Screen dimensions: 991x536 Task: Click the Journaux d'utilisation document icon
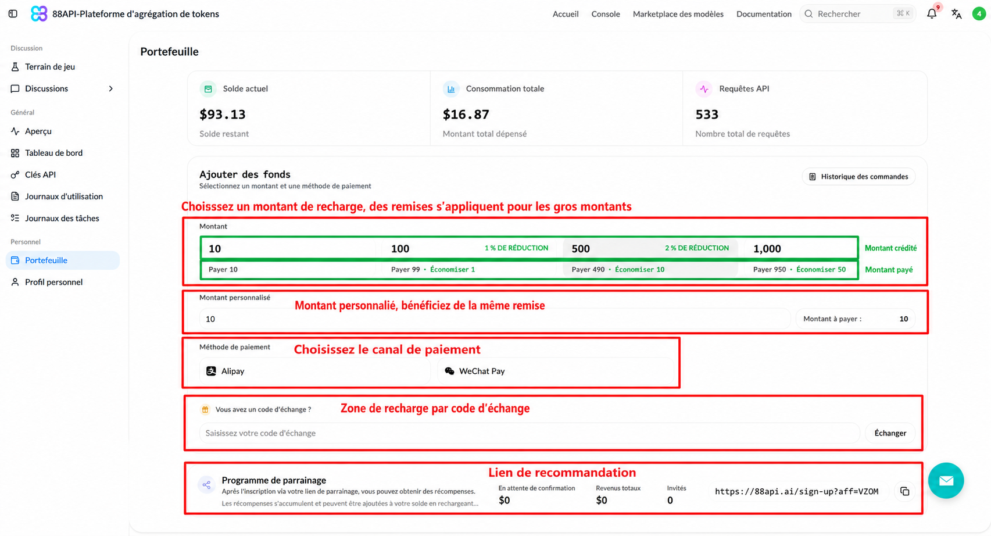(x=15, y=196)
